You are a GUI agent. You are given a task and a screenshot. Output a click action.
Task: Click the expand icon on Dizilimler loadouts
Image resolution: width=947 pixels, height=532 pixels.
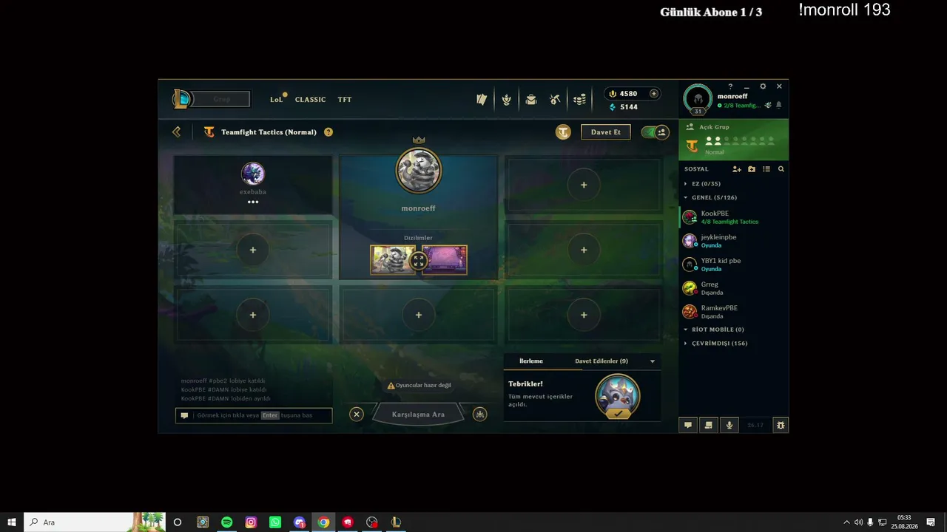(419, 260)
